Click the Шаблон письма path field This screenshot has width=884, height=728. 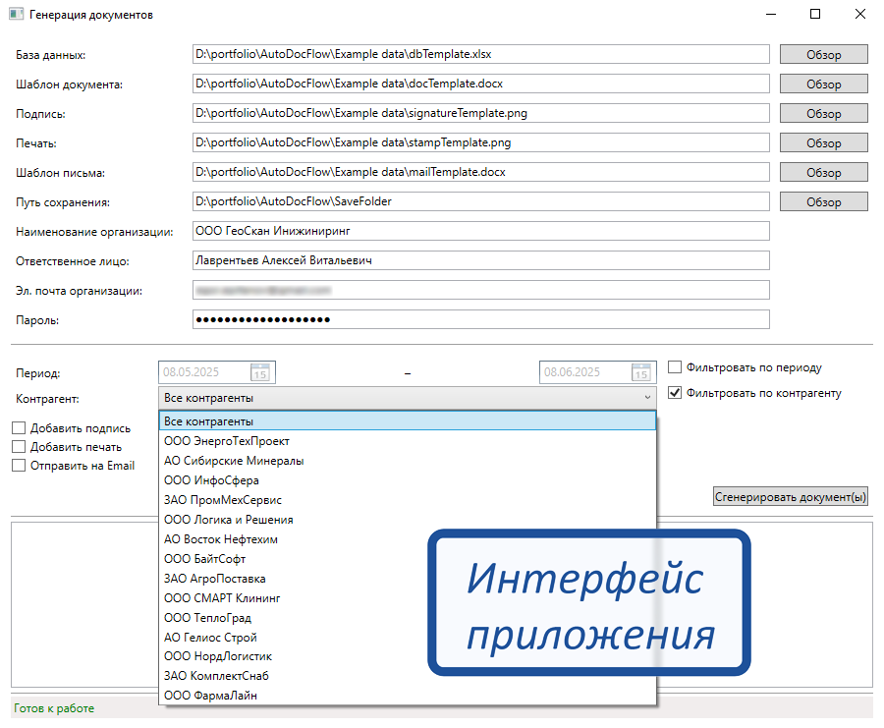pyautogui.click(x=481, y=171)
